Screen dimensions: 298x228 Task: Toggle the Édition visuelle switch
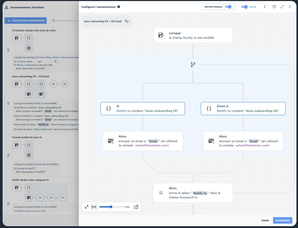pos(228,7)
